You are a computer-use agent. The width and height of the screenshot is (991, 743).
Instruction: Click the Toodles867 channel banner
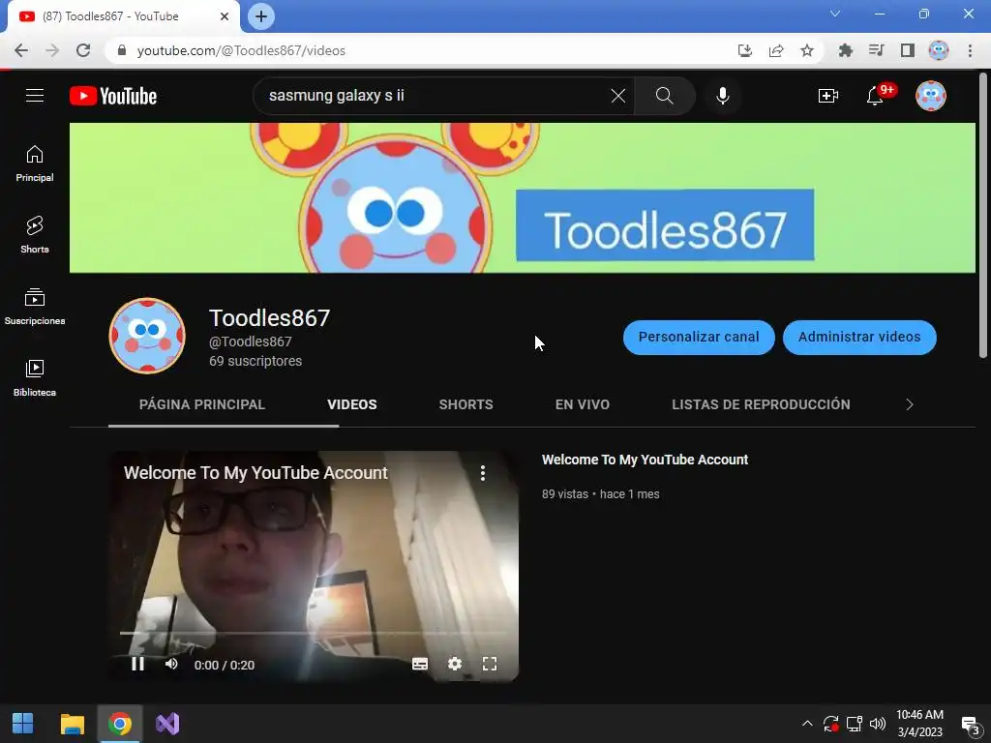[x=522, y=197]
